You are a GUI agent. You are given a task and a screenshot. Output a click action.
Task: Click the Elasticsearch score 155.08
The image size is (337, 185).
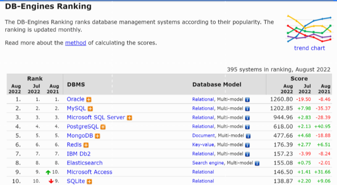(x=283, y=163)
